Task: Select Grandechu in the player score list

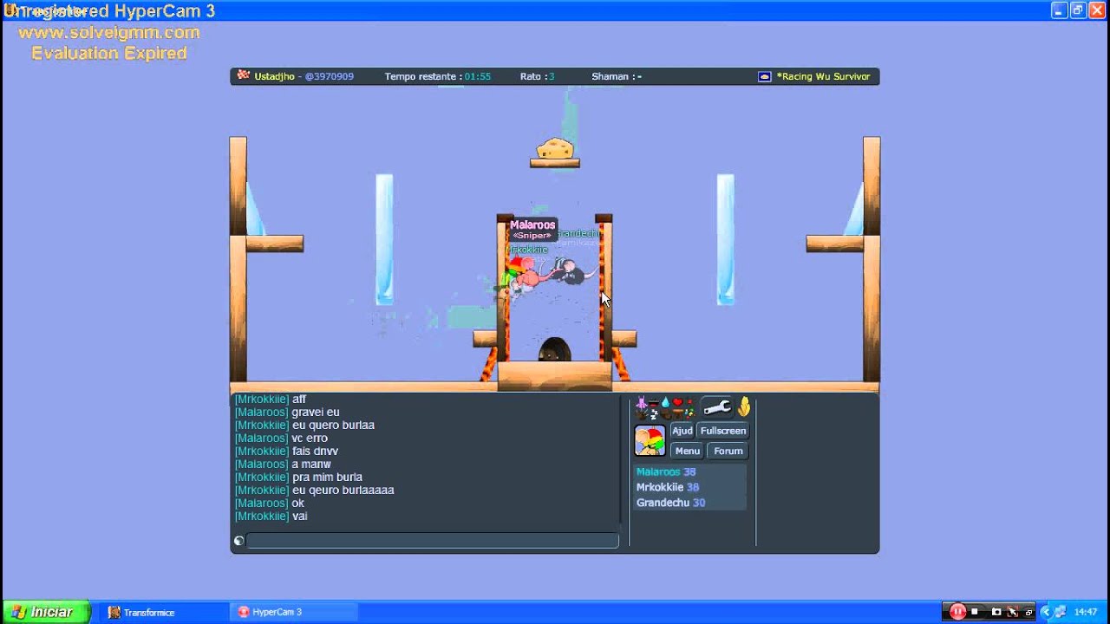Action: (x=690, y=503)
